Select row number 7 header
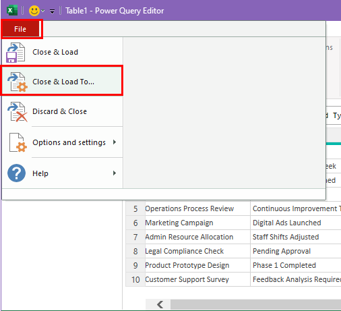 pyautogui.click(x=135, y=237)
